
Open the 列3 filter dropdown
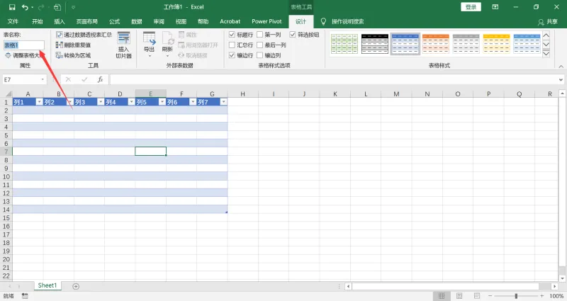[x=101, y=102]
